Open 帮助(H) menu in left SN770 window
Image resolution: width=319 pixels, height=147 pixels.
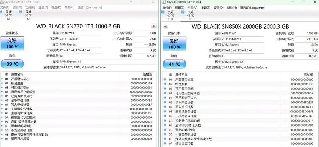(69, 7)
